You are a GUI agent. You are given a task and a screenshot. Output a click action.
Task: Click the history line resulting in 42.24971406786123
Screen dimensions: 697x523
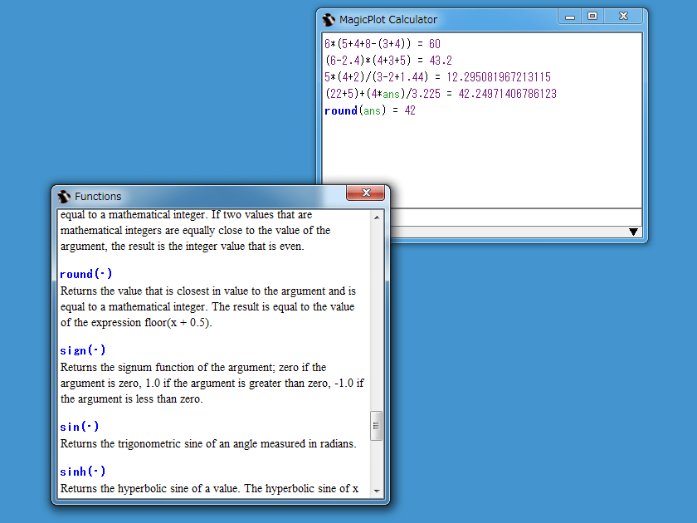(441, 94)
